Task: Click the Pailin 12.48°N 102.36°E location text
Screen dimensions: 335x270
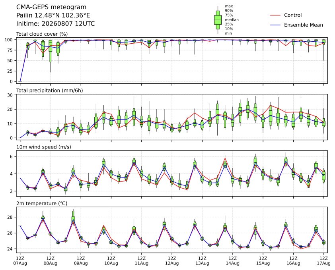Action: click(53, 15)
